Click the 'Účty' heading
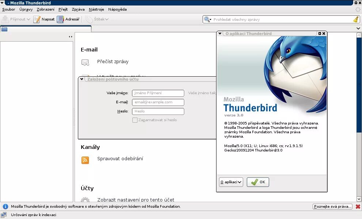The height and width of the screenshot is (219, 362). point(87,188)
